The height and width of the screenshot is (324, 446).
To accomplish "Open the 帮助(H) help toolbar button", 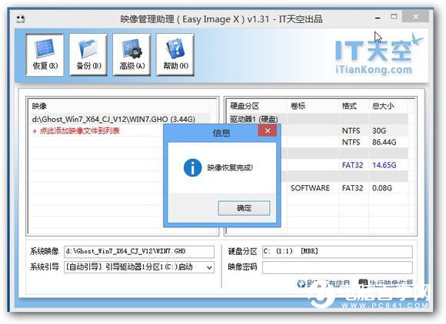I will (x=175, y=55).
